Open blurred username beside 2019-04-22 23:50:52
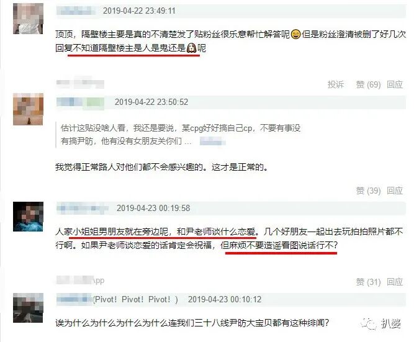The image size is (414, 342). point(80,102)
